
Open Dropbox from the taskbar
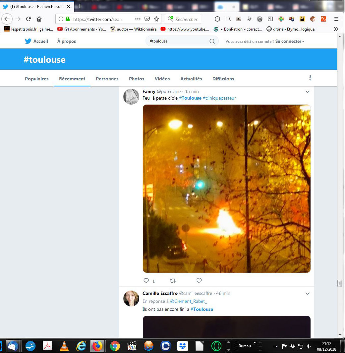[x=183, y=346]
